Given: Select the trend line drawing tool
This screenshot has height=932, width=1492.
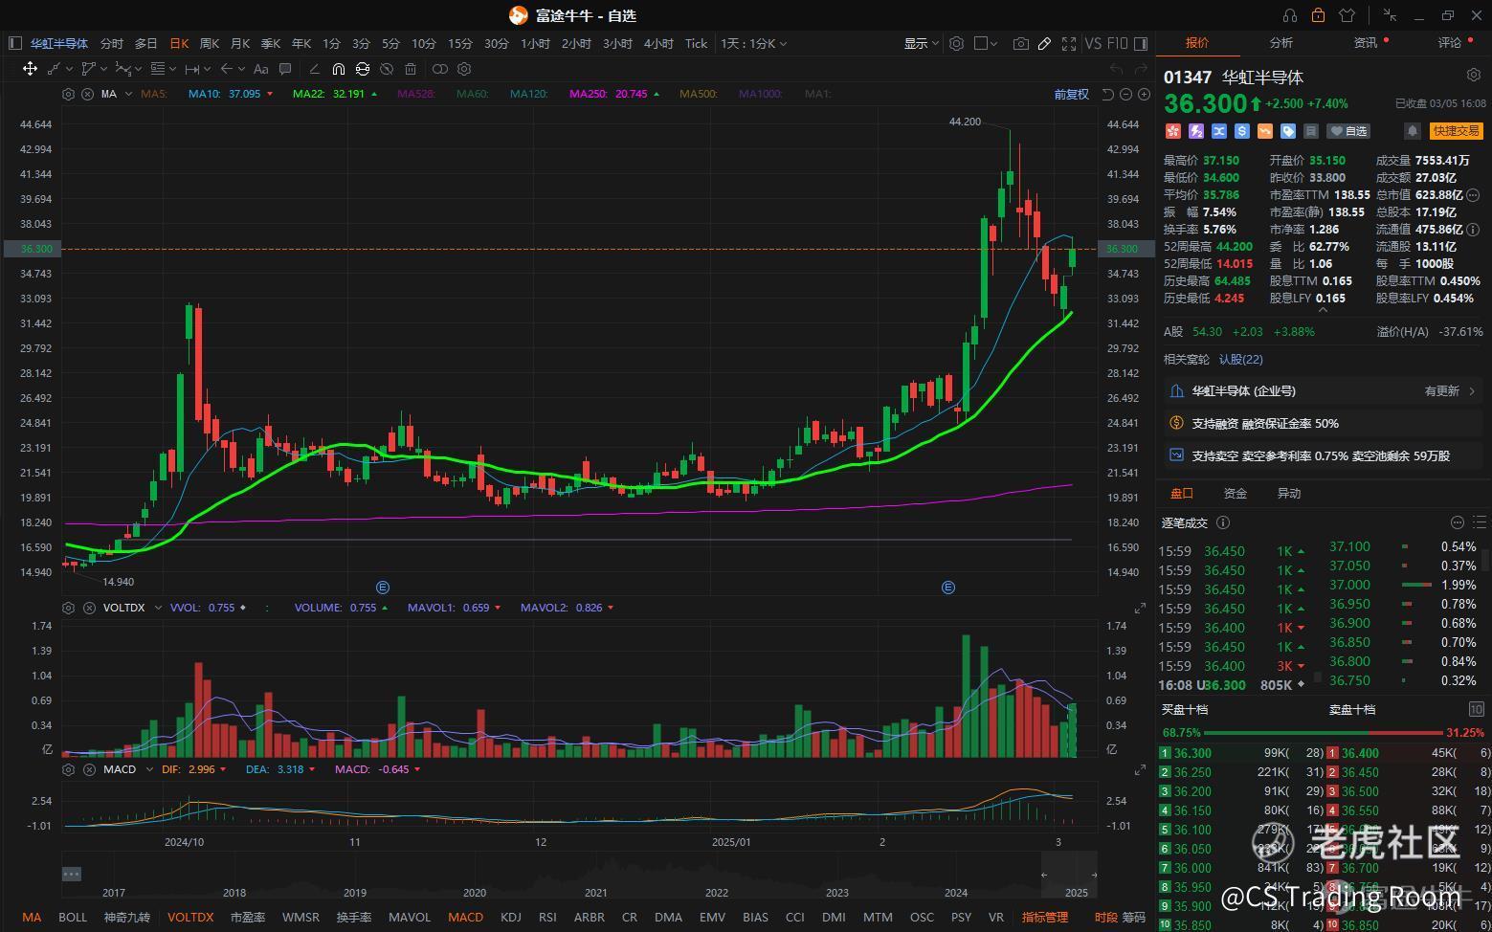Looking at the screenshot, I should (x=54, y=69).
